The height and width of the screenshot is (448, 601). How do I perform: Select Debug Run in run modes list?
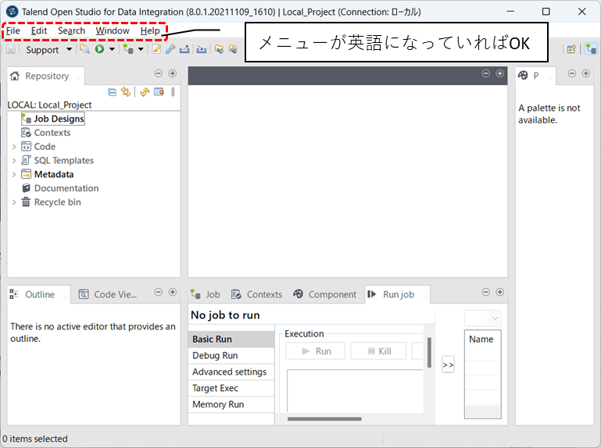pos(231,356)
